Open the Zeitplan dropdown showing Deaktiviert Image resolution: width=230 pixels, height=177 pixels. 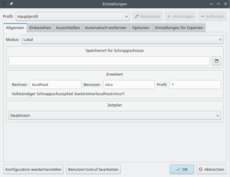(x=115, y=115)
